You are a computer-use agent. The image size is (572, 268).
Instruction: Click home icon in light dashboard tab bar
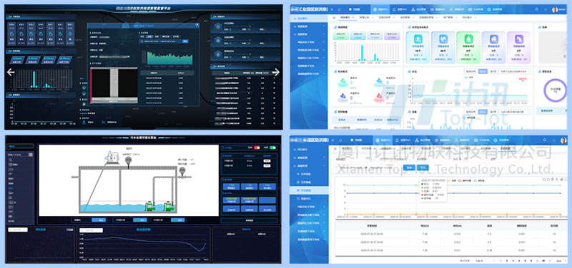click(x=335, y=17)
